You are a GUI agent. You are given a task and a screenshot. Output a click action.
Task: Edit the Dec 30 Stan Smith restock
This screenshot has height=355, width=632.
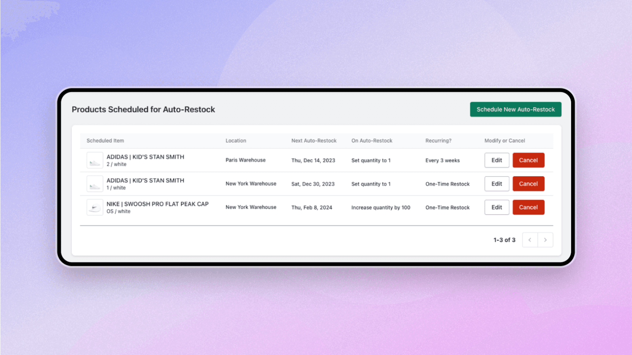click(x=497, y=184)
